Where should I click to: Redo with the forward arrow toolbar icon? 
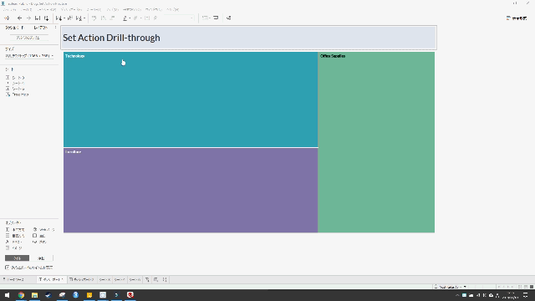pyautogui.click(x=28, y=18)
